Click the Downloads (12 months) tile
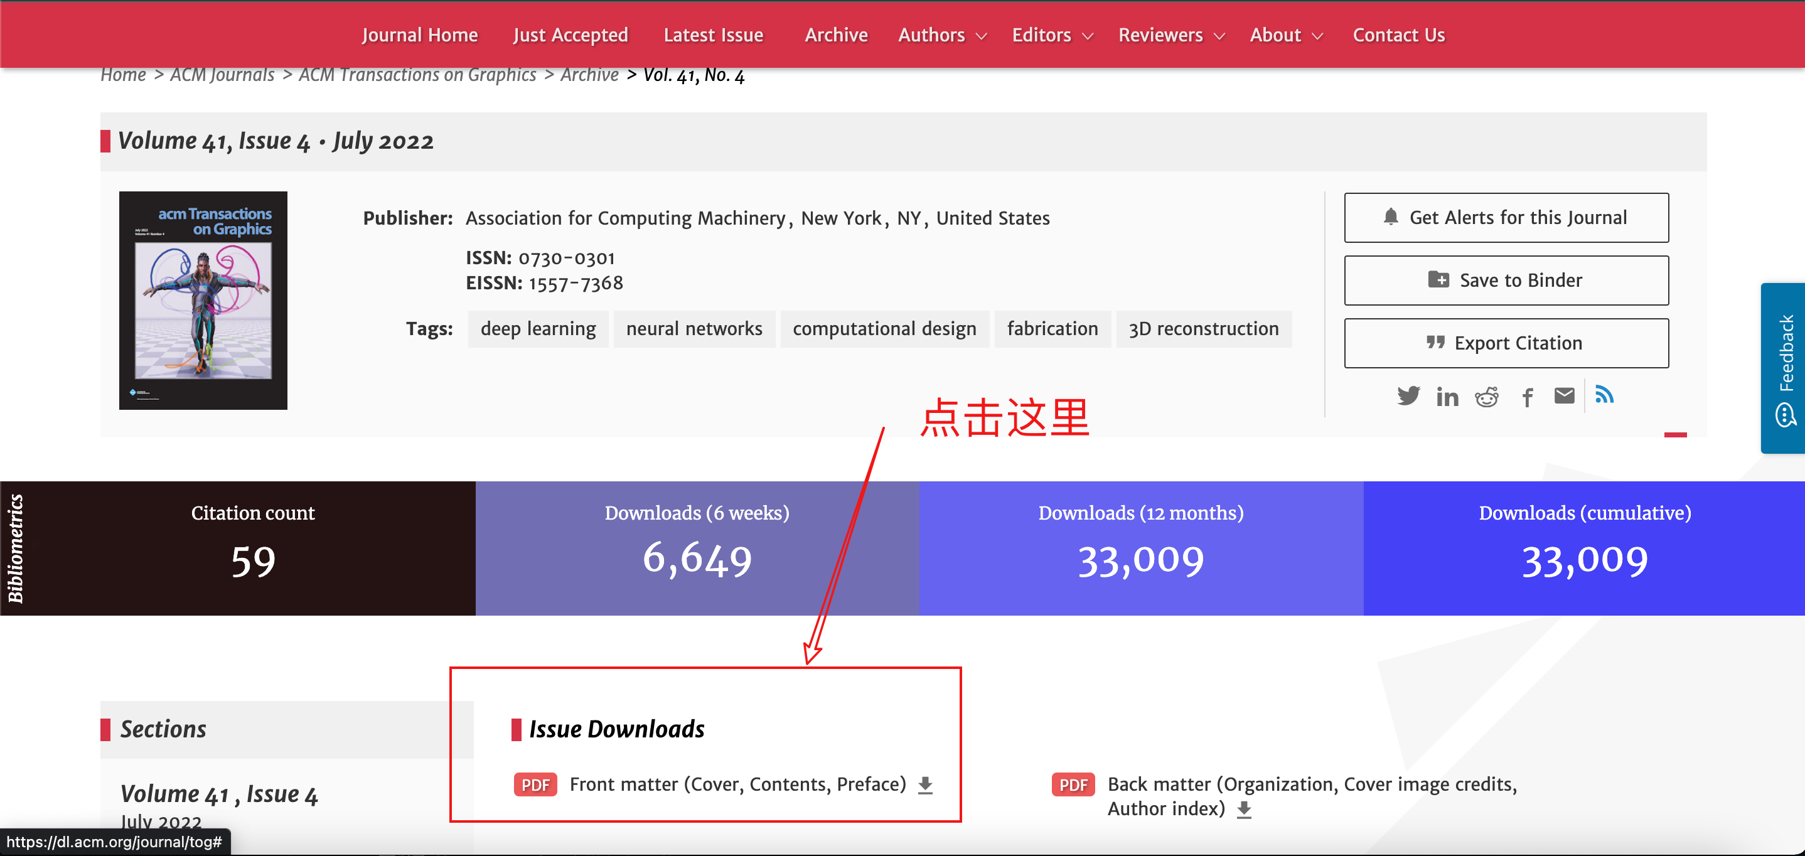 pos(1142,548)
